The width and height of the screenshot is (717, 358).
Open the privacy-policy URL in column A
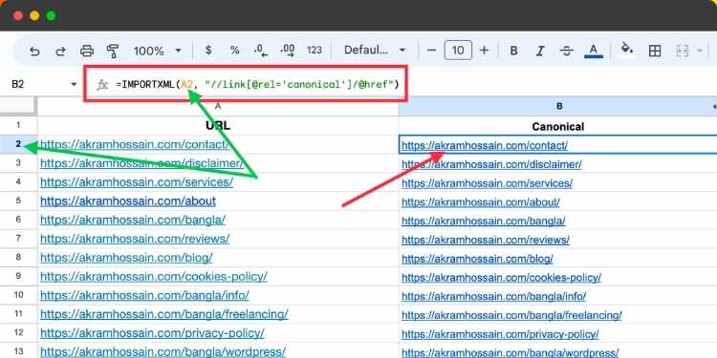coord(152,333)
